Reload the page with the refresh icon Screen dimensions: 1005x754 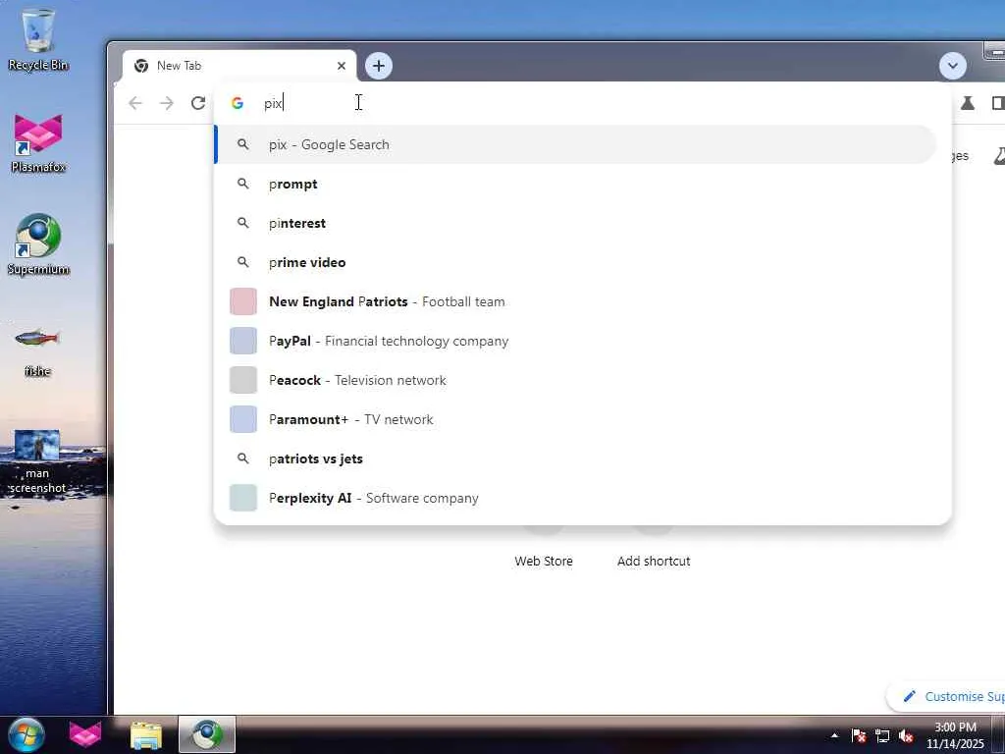[198, 103]
